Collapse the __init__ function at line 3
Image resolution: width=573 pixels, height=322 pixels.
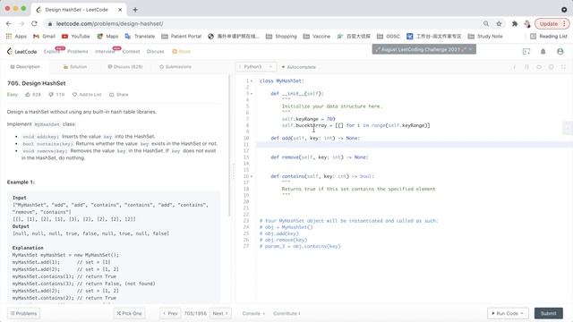(x=252, y=93)
